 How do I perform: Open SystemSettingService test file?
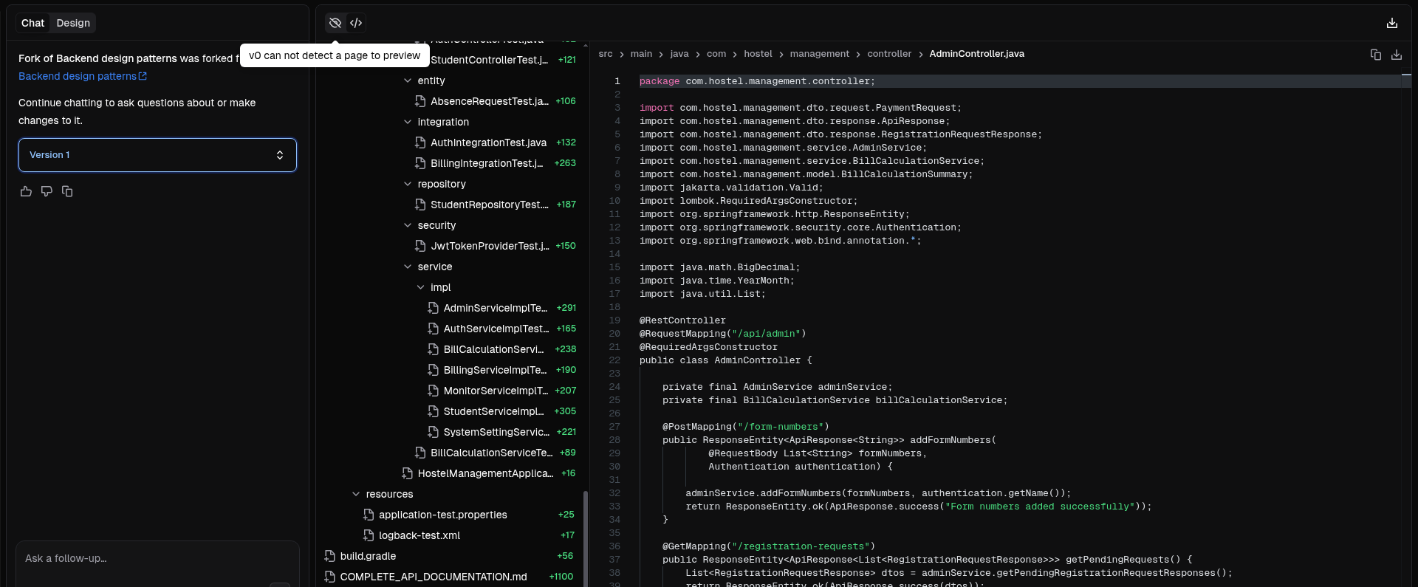(496, 432)
